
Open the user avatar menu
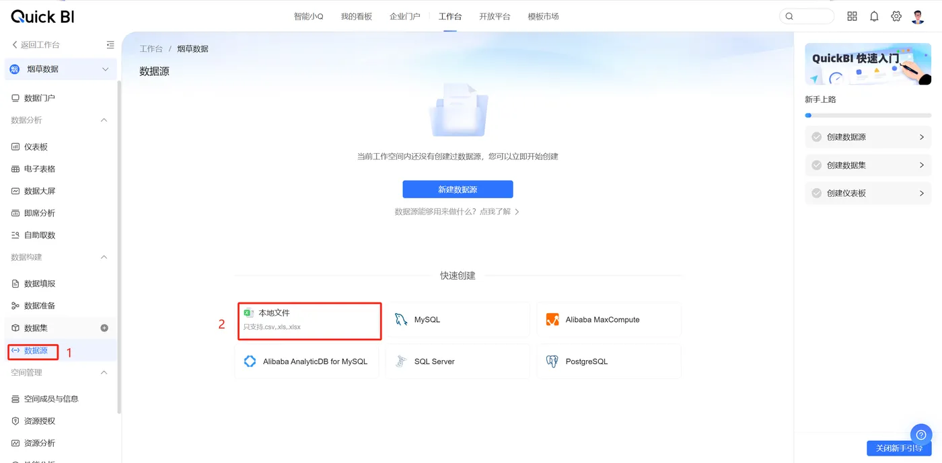pyautogui.click(x=918, y=16)
